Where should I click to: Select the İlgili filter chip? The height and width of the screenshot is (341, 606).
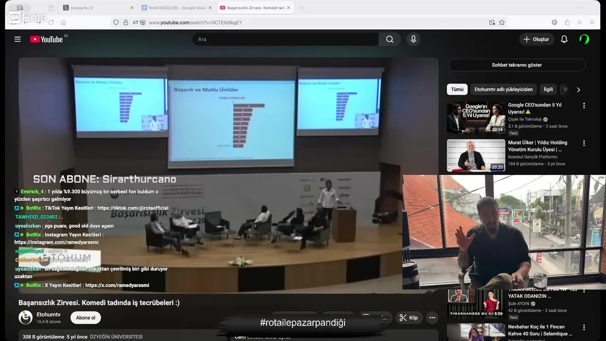pos(548,90)
